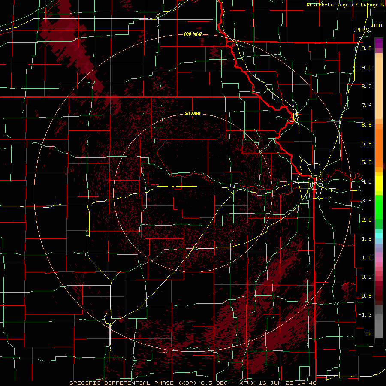Click the 50 NMI range ring label
Viewport: 386px width, 386px height.
pyautogui.click(x=193, y=113)
